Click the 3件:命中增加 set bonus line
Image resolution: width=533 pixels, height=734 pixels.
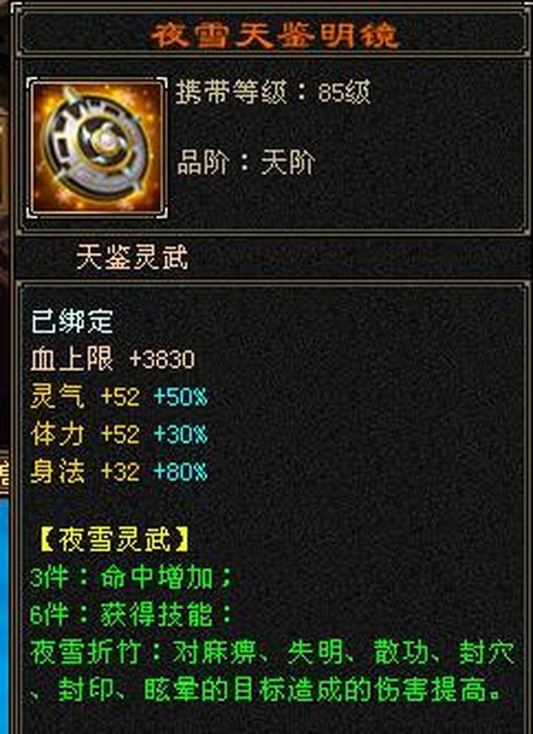click(x=131, y=578)
